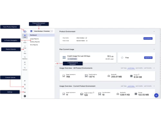Viewport: 161px width, 121px height.
Task: Click the image impressions icon beside 766
Action: [64, 76]
